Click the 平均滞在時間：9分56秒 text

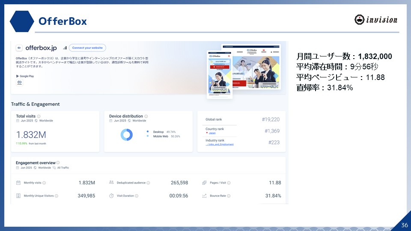(337, 67)
